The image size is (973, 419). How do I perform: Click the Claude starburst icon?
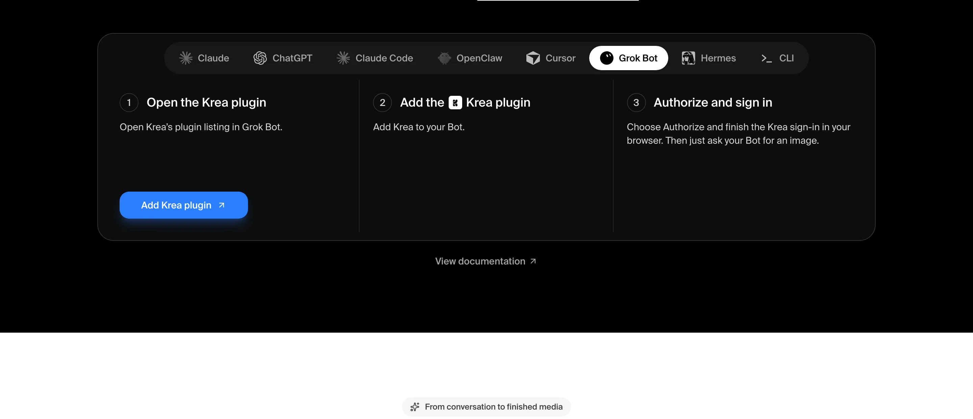click(186, 58)
